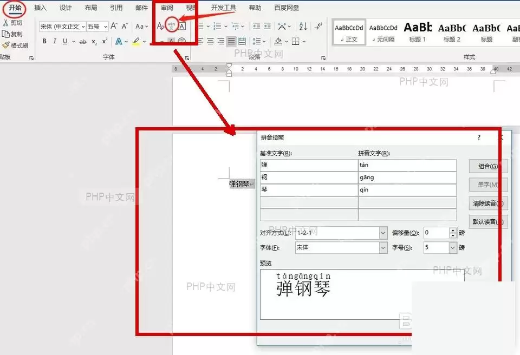Toggle Bold formatting

[x=44, y=41]
